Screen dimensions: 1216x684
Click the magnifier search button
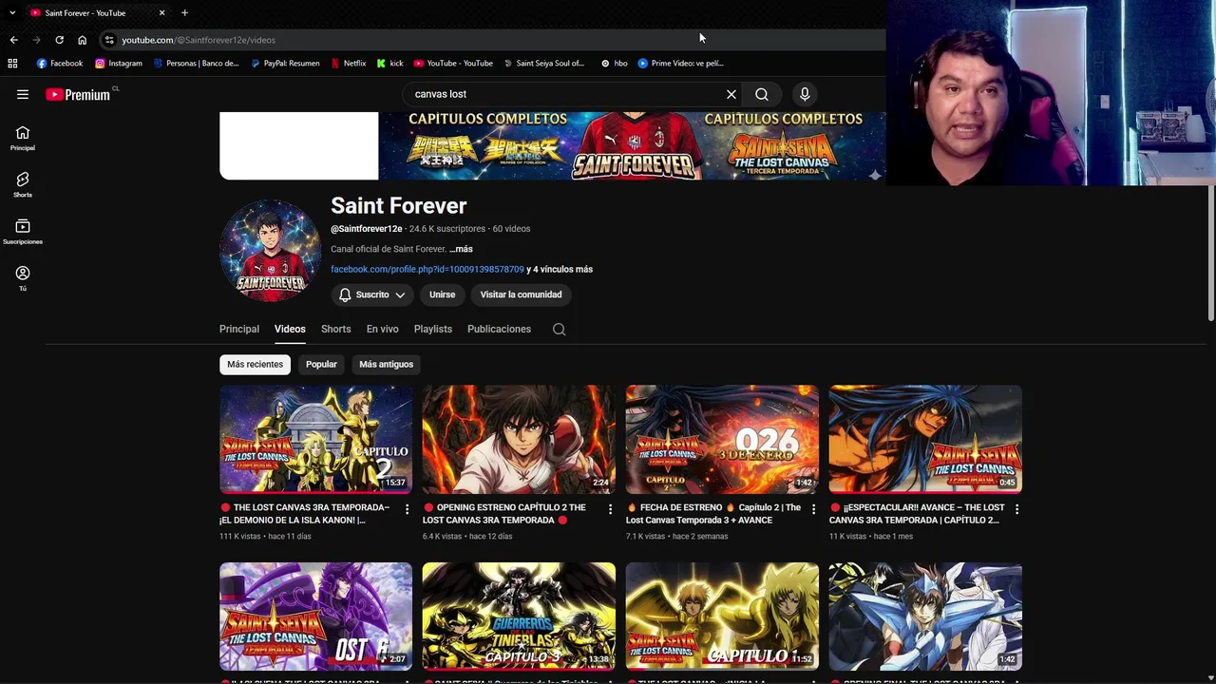(x=762, y=94)
